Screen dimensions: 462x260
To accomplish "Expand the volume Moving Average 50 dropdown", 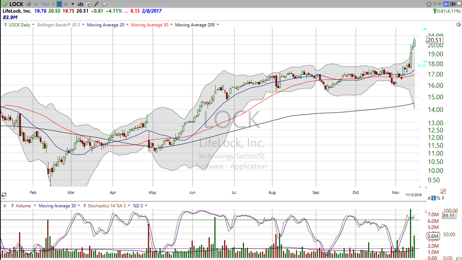I will [x=79, y=206].
